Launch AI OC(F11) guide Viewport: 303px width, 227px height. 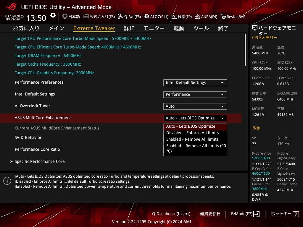pyautogui.click(x=146, y=17)
